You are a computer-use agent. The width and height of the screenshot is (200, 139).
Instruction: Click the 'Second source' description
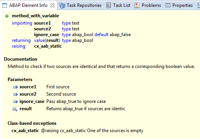[61, 94]
